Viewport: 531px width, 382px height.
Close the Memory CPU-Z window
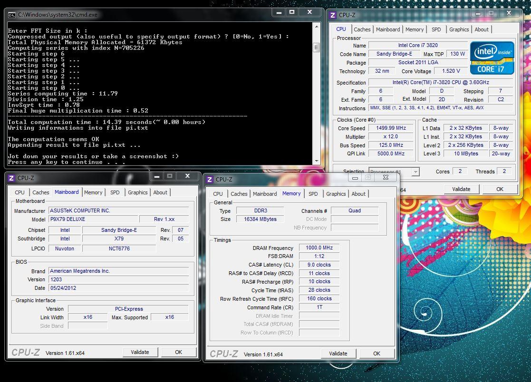[386, 178]
